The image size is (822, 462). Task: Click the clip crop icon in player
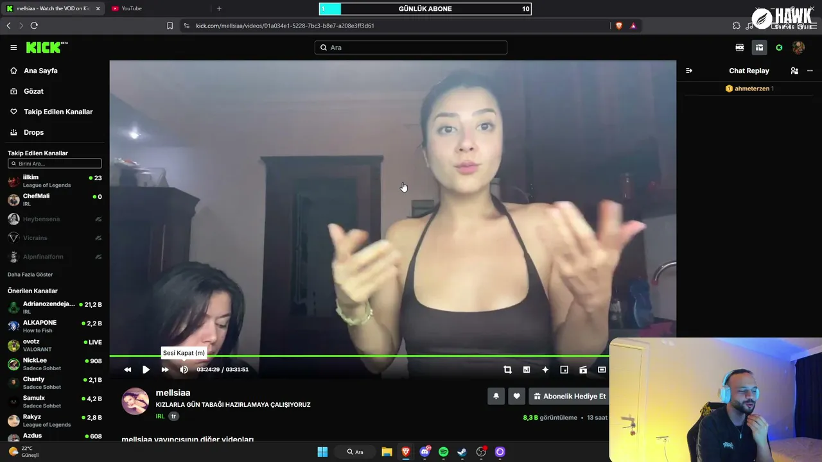coord(507,370)
